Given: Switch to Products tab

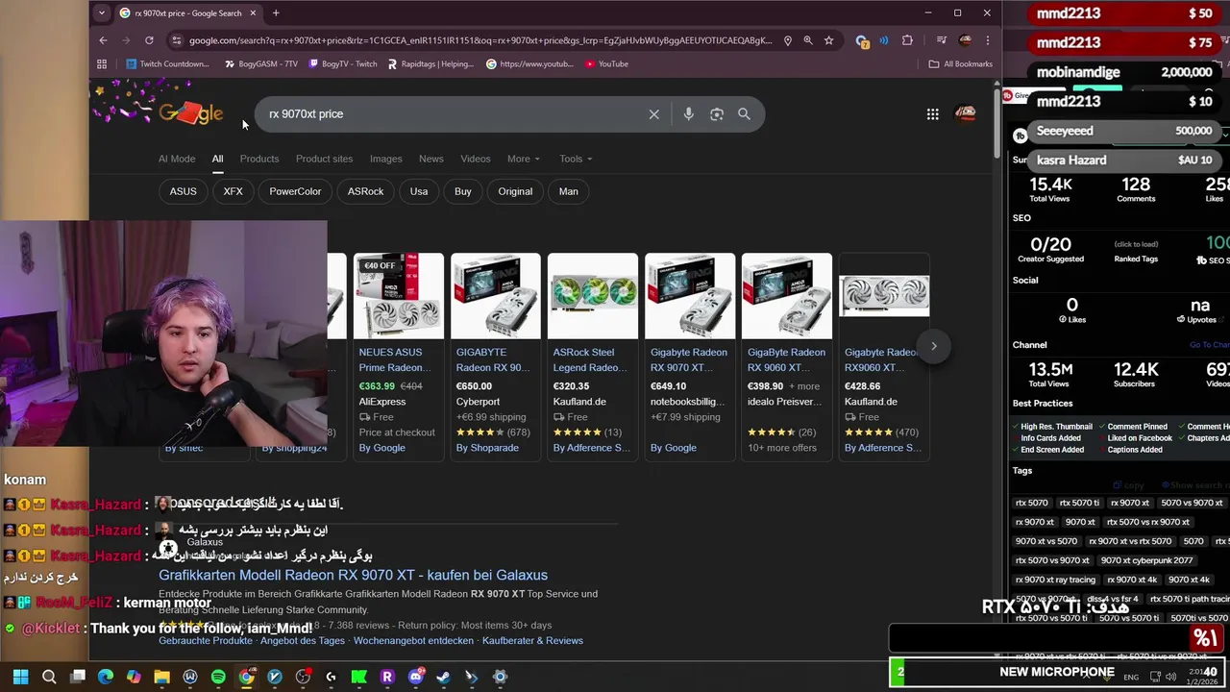Looking at the screenshot, I should [259, 159].
